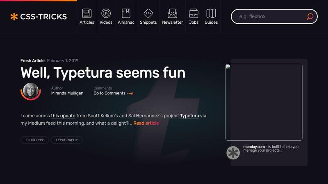Select the TYPOGRAPHY tag

(66, 140)
